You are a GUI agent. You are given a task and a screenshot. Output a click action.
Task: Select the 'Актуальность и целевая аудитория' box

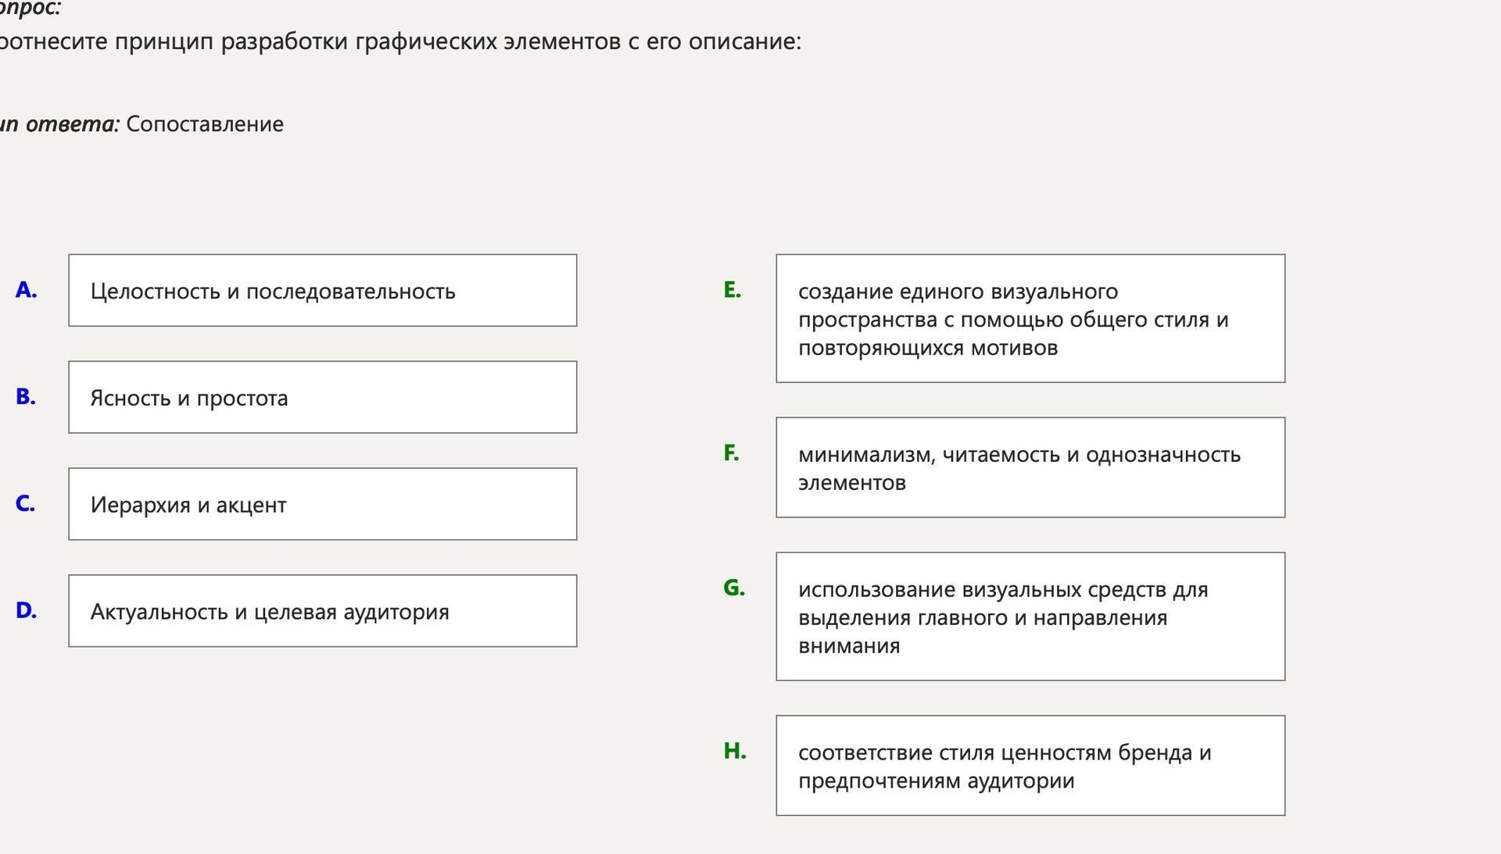coord(322,611)
